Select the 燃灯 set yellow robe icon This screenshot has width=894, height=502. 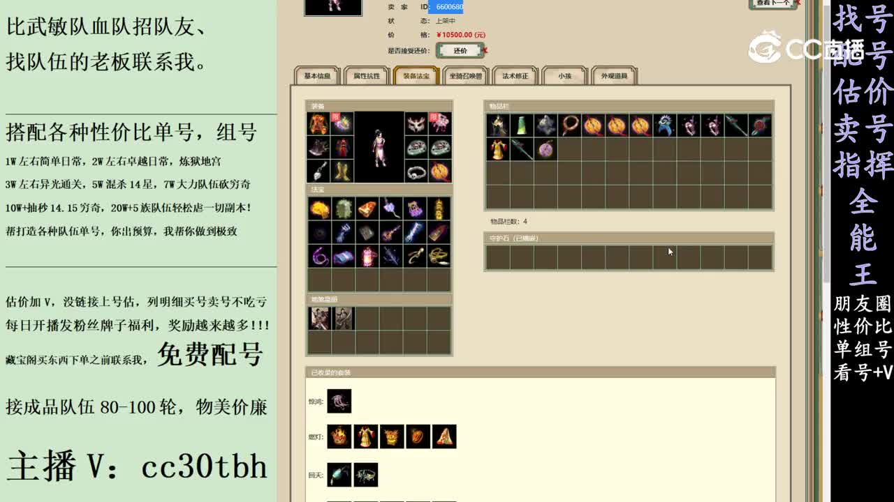coord(365,436)
